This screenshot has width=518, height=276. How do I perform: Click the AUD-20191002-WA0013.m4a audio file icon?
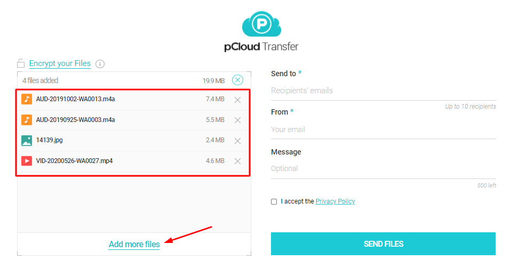tap(27, 99)
